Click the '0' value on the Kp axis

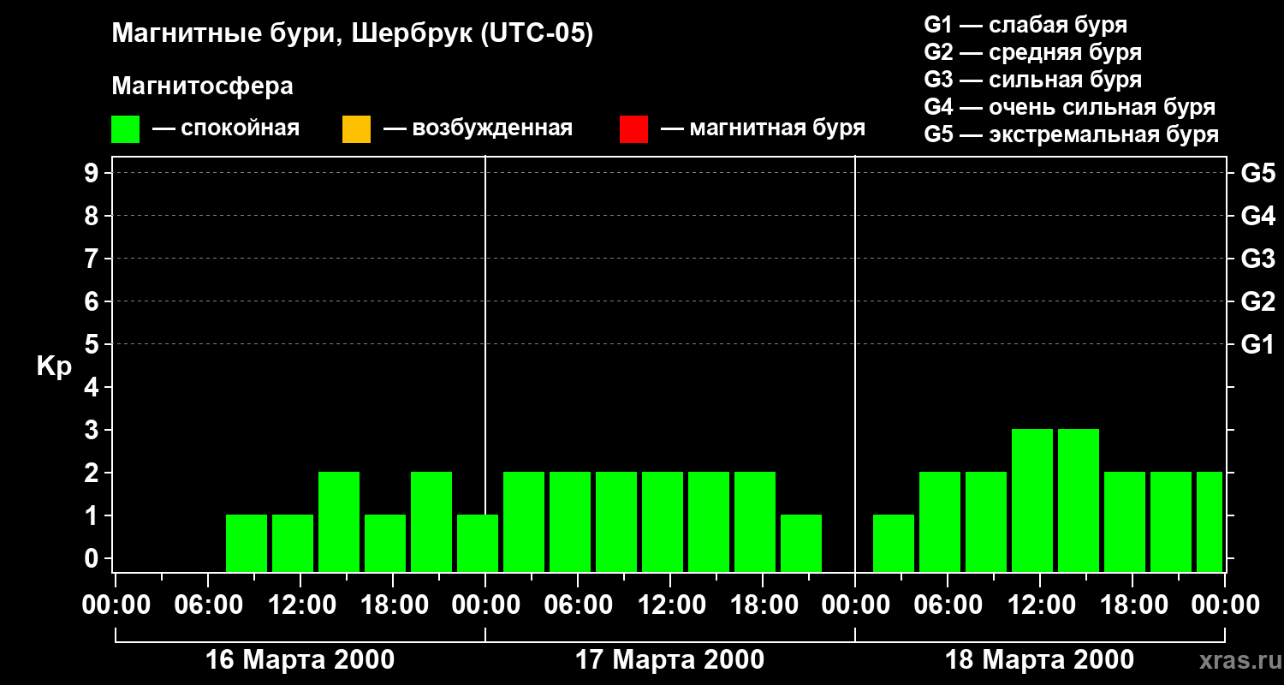pyautogui.click(x=93, y=558)
